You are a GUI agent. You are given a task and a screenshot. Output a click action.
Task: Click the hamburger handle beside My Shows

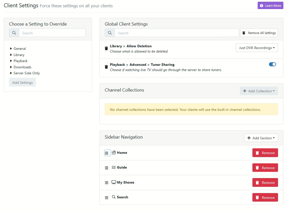tap(106, 183)
